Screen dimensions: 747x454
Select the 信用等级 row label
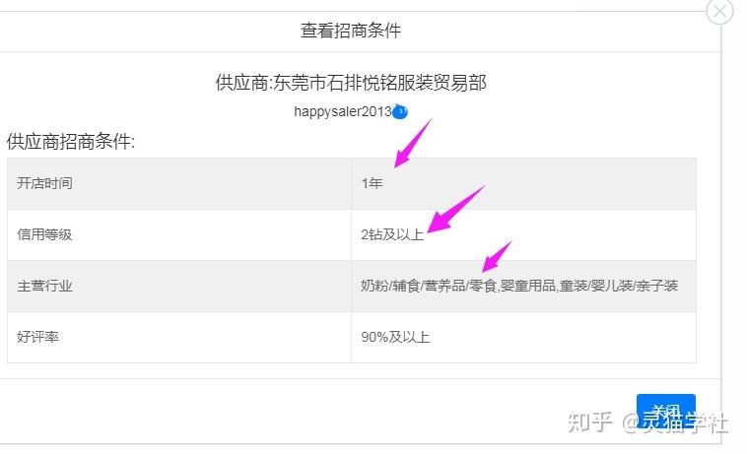pyautogui.click(x=44, y=234)
